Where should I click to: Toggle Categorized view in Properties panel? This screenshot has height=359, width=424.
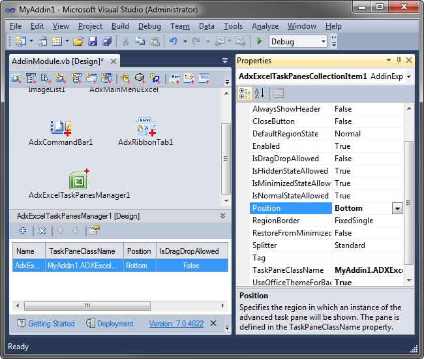pos(245,93)
